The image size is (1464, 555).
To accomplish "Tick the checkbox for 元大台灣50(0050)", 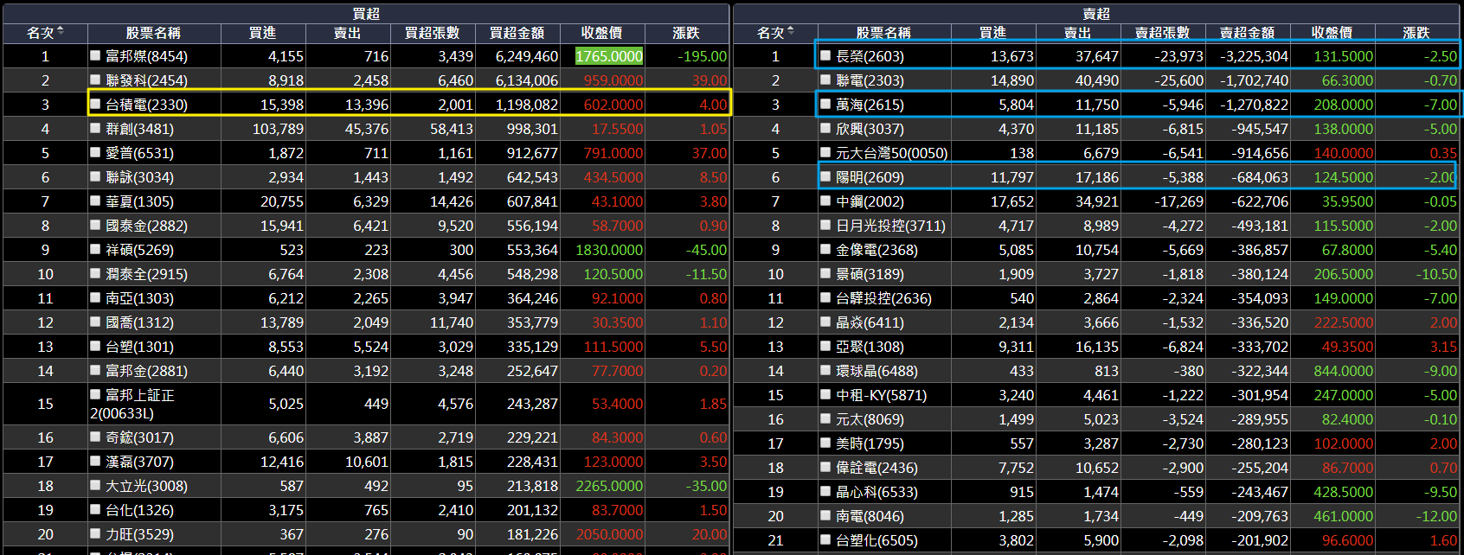I will coord(825,152).
